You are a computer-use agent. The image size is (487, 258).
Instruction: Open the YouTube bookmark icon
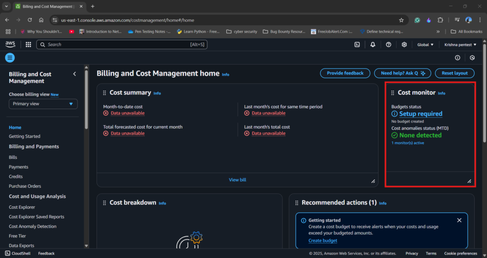71,32
